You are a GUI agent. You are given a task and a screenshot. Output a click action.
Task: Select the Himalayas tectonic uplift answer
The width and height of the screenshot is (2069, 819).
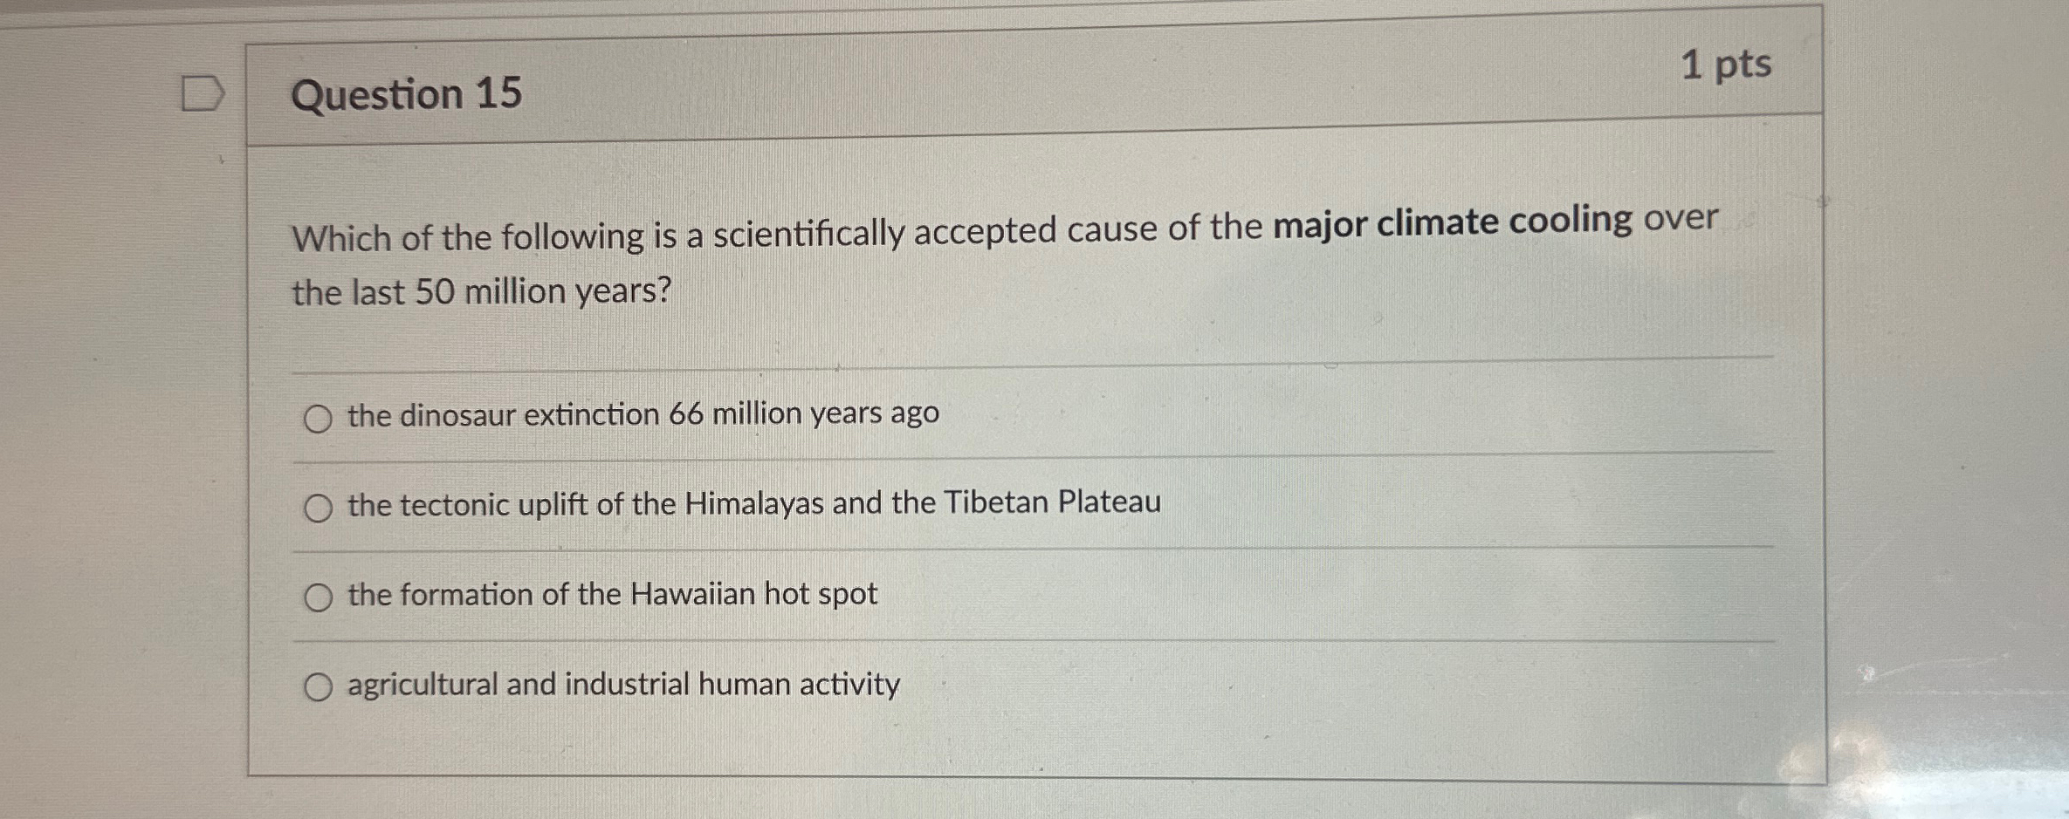pyautogui.click(x=320, y=506)
